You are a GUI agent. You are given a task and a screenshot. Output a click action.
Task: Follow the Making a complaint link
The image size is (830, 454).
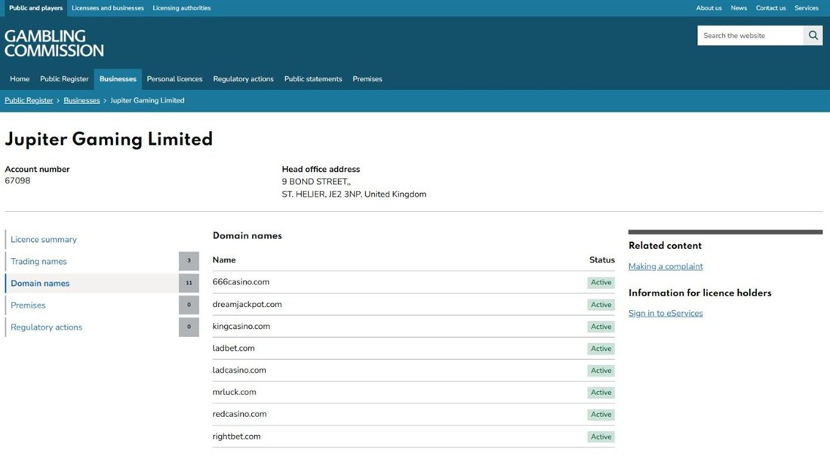(666, 267)
